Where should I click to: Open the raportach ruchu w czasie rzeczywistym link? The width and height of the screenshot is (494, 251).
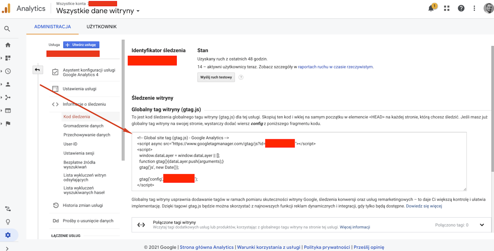point(335,67)
